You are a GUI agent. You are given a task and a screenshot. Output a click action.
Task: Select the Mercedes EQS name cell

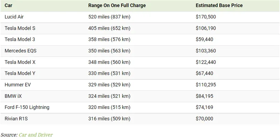[21, 51]
